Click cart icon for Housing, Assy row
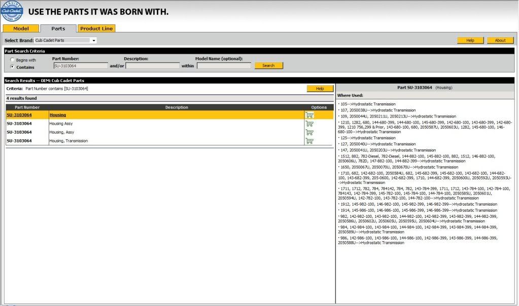The width and height of the screenshot is (519, 306). [309, 132]
